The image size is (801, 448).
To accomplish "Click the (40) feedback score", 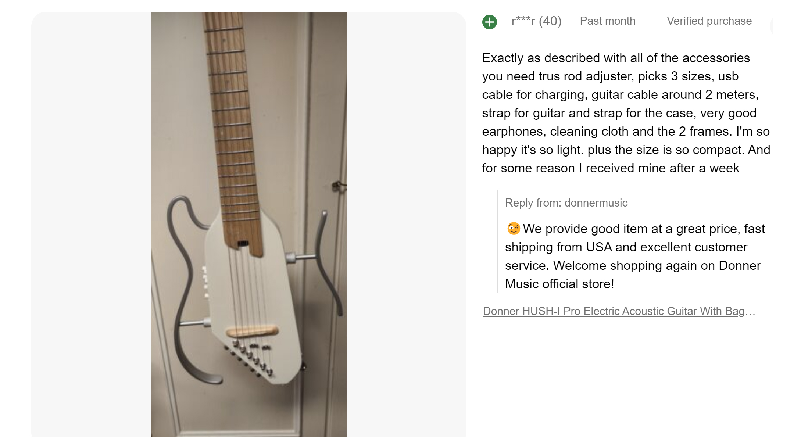I will (550, 21).
